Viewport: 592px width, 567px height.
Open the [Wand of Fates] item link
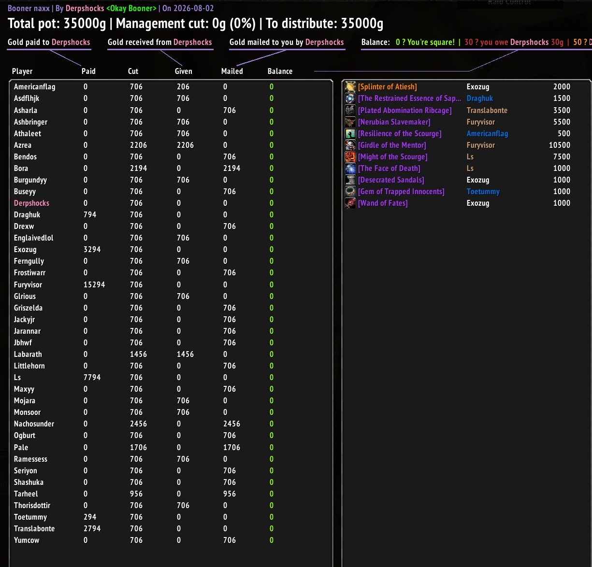tap(383, 203)
